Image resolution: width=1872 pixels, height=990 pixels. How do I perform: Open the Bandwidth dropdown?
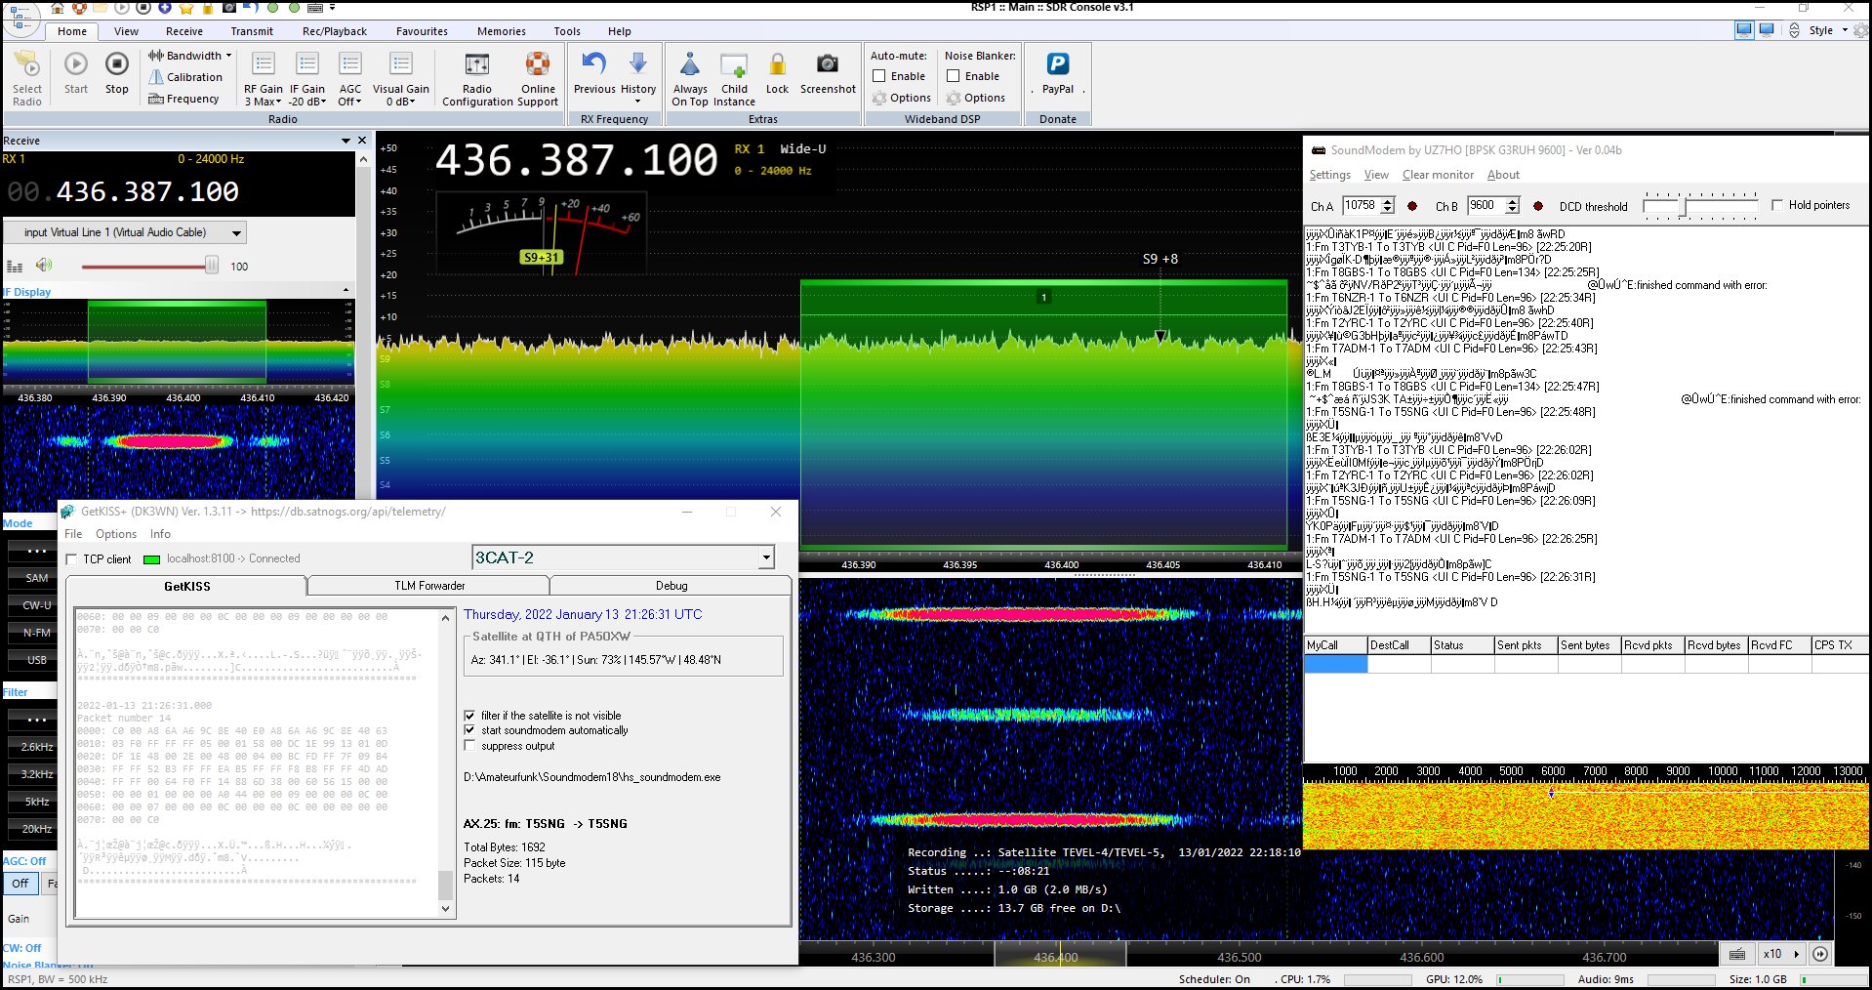click(190, 56)
